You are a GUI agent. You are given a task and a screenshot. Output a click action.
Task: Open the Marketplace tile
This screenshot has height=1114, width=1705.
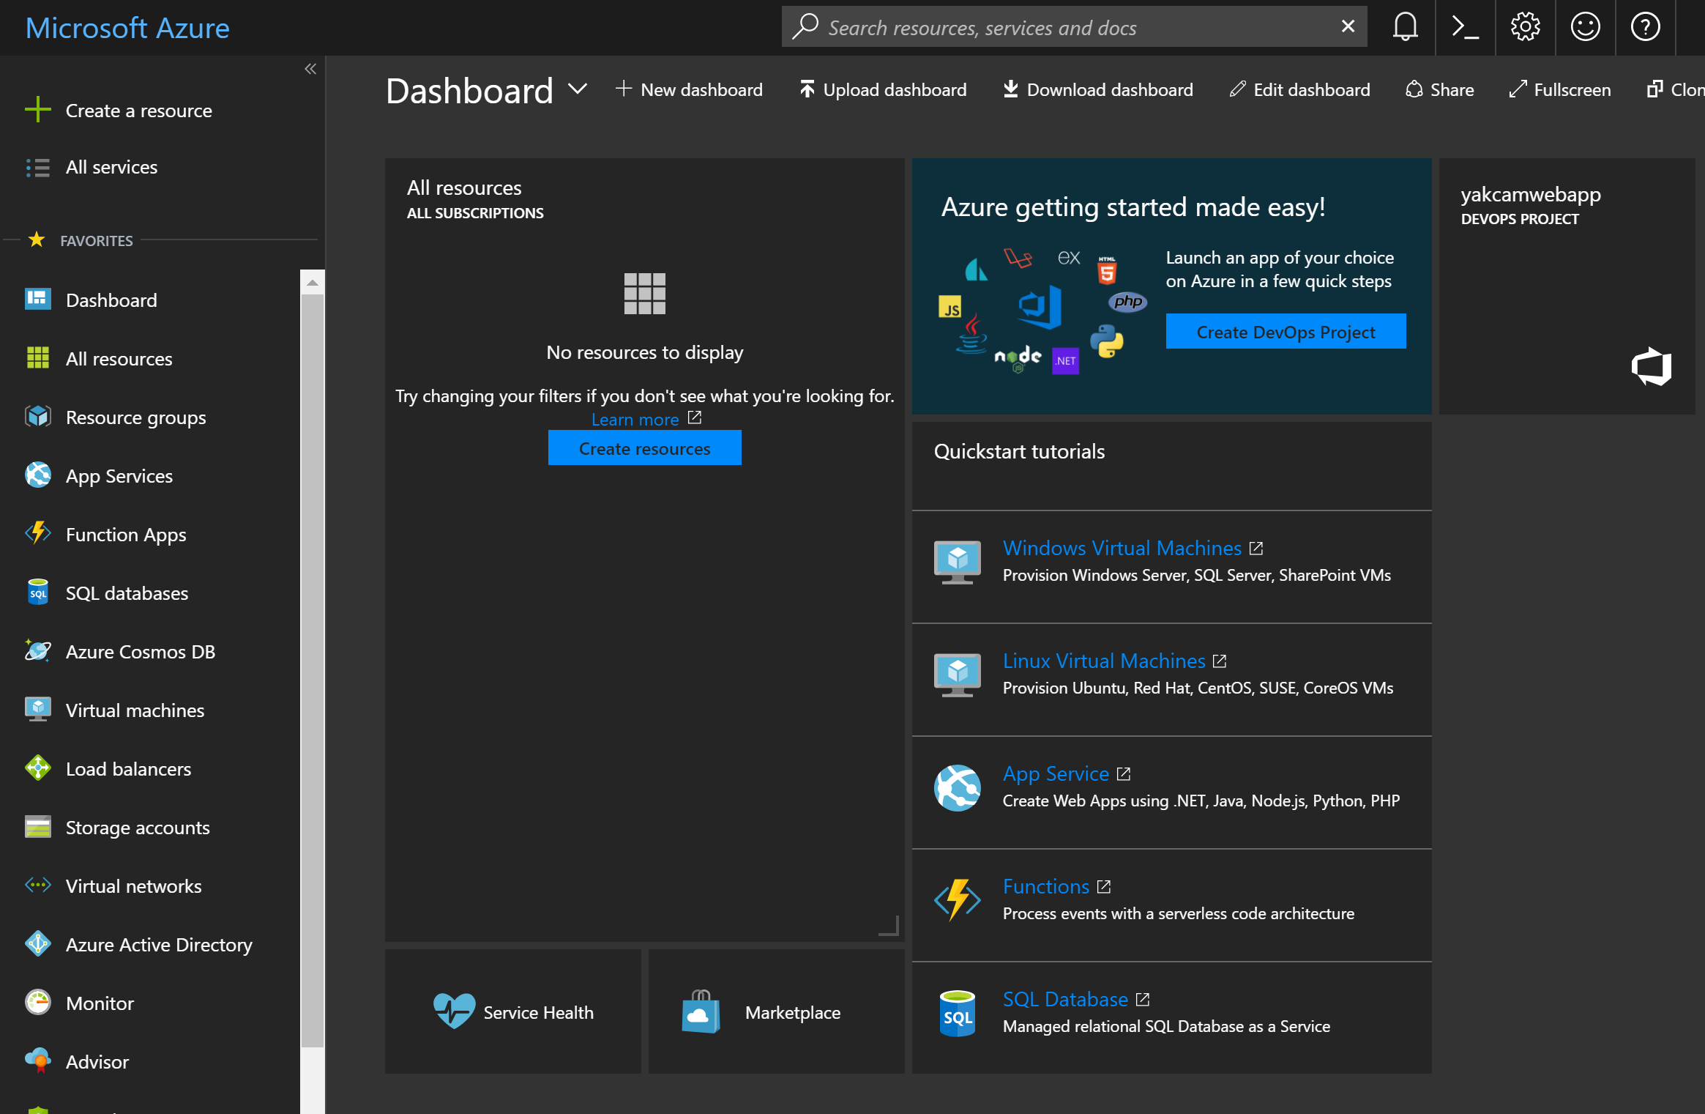click(x=776, y=1012)
